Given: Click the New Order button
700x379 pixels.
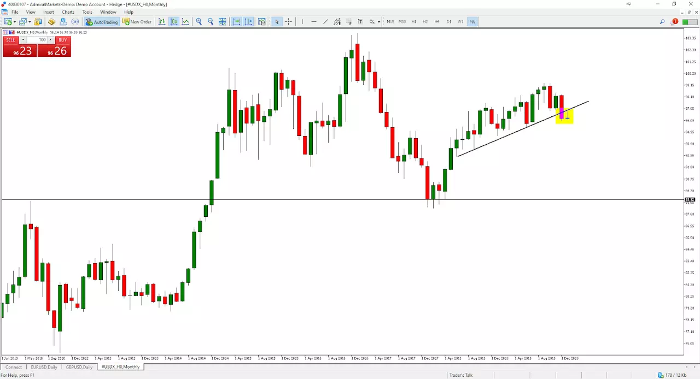Looking at the screenshot, I should point(137,22).
